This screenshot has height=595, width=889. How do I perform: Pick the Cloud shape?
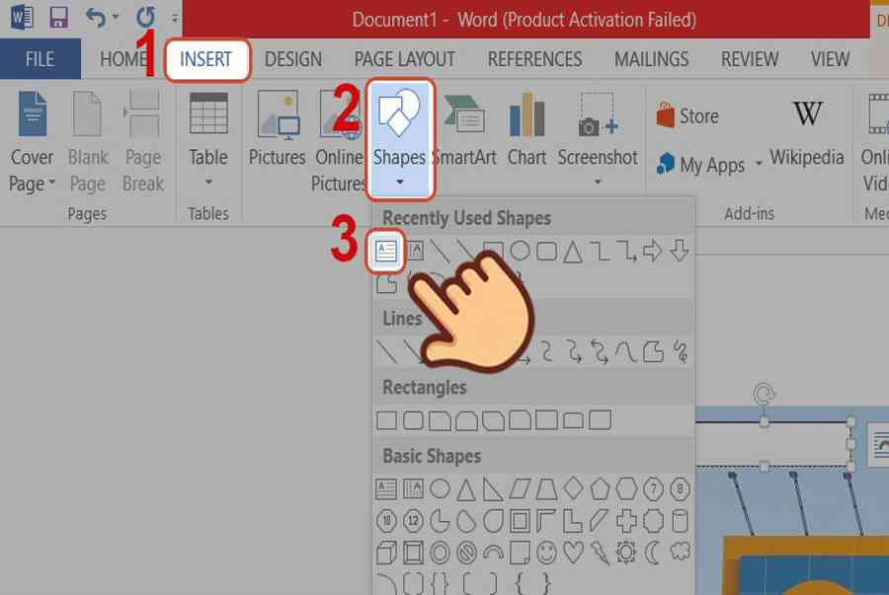(680, 552)
